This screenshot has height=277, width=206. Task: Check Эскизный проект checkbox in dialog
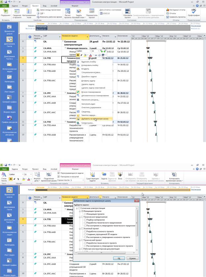(82, 229)
